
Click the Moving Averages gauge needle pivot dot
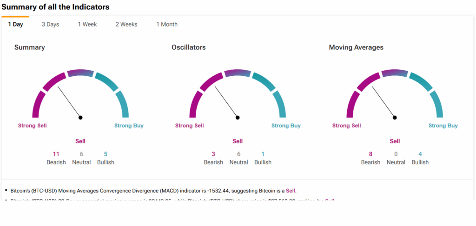(x=395, y=118)
